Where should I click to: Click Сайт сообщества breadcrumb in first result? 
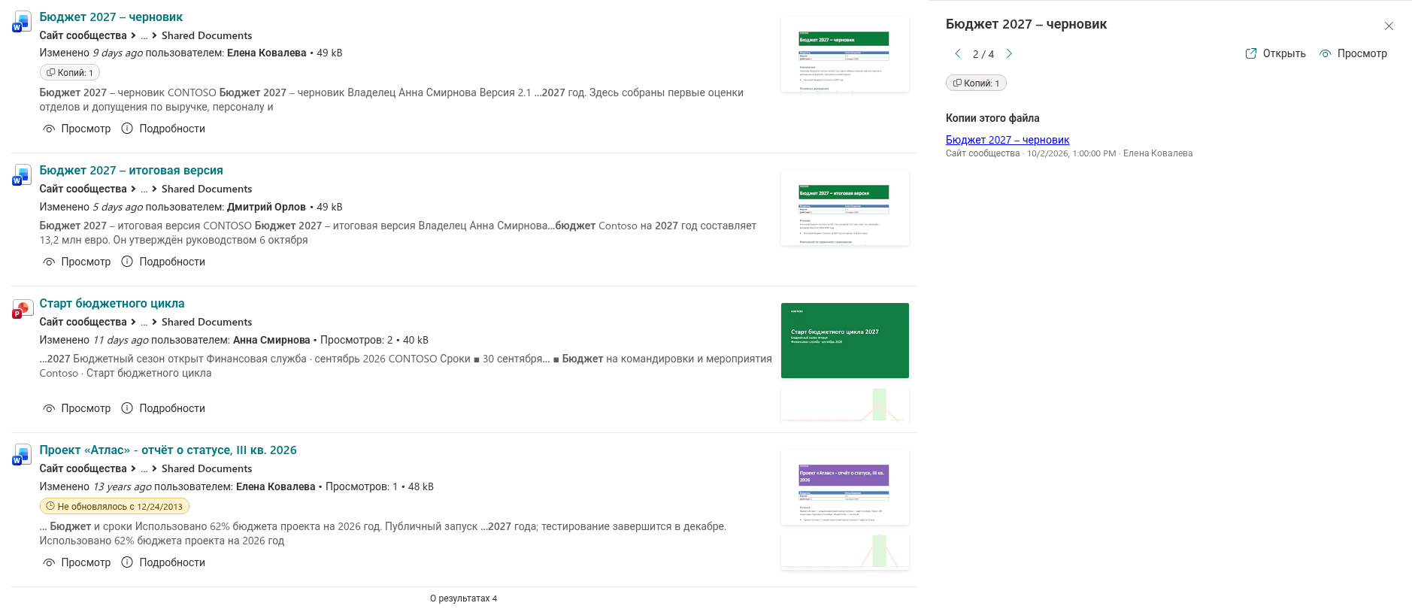[83, 35]
